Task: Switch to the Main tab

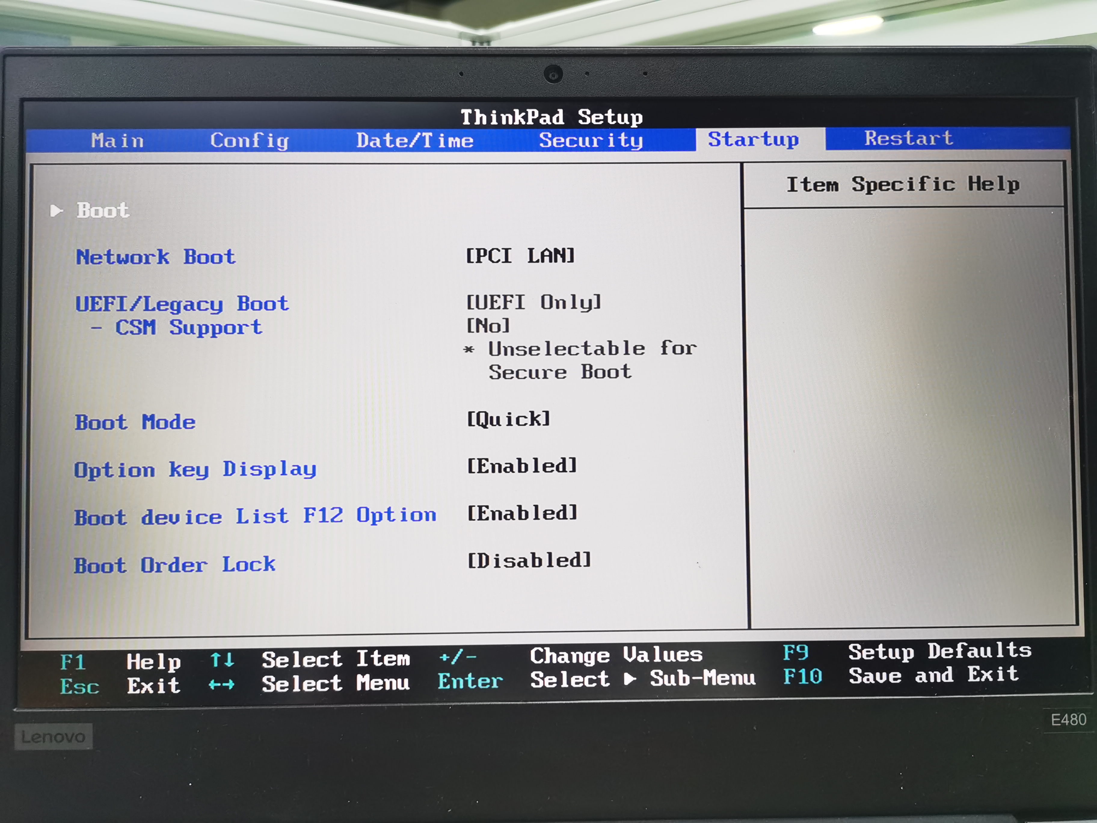Action: click(x=118, y=141)
